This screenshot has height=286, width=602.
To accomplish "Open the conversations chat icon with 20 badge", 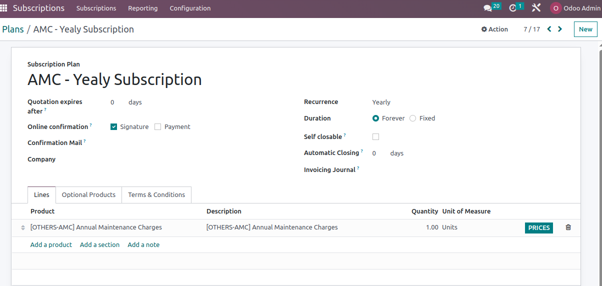I will pos(492,7).
